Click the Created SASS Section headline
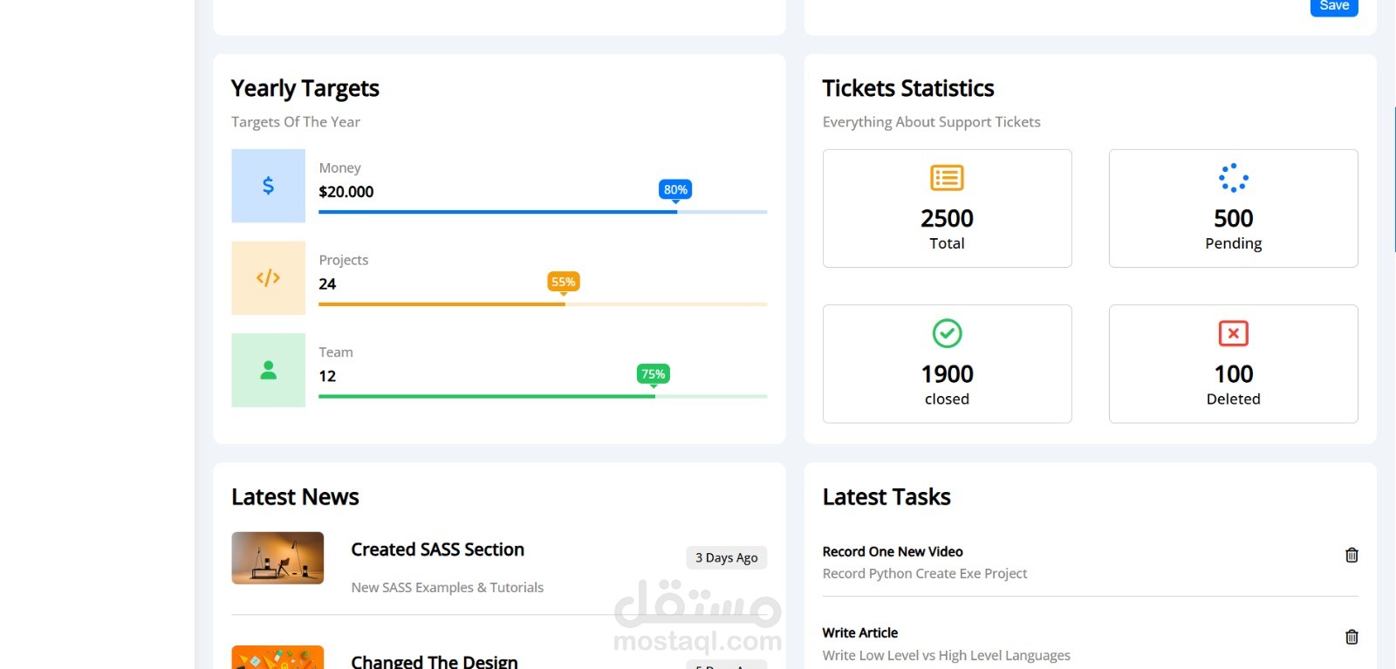 click(437, 550)
